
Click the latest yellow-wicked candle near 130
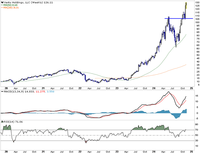tap(186, 6)
